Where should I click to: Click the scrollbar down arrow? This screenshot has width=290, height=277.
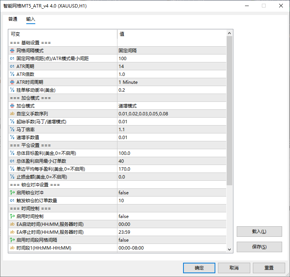229,250
